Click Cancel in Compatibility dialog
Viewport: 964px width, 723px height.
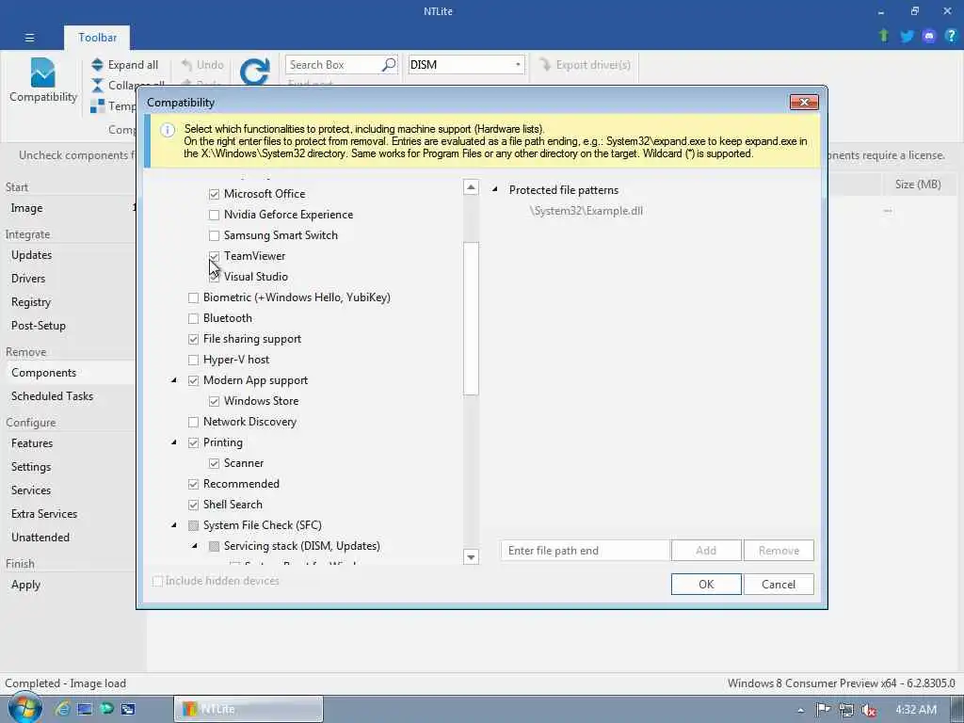[x=779, y=584]
